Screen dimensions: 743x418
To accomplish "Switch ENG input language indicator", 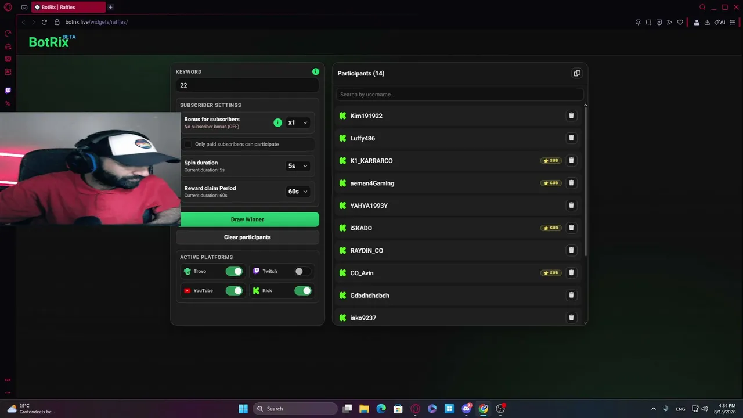I will [680, 409].
